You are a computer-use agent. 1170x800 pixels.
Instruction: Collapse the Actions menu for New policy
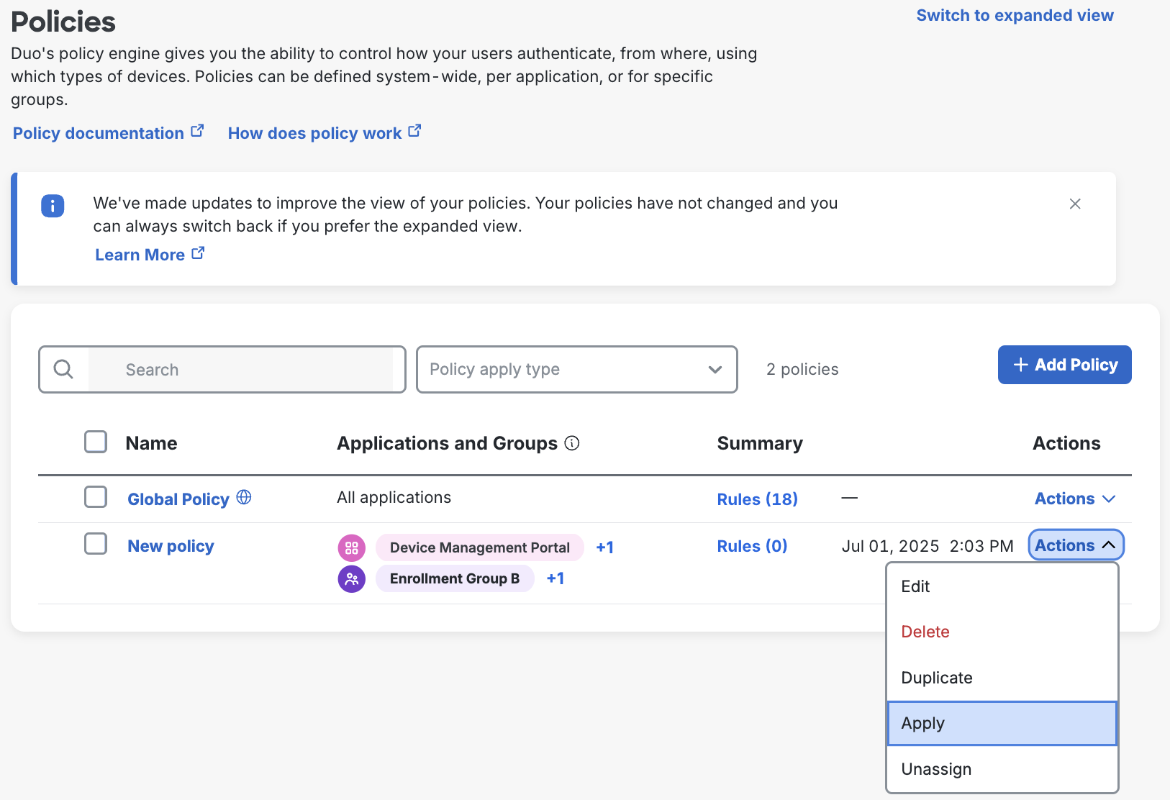pos(1075,545)
